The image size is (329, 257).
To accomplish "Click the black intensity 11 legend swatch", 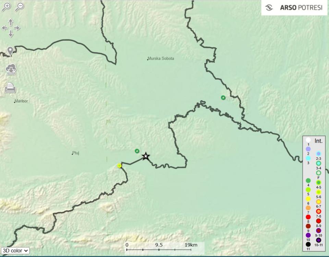I will click(308, 244).
